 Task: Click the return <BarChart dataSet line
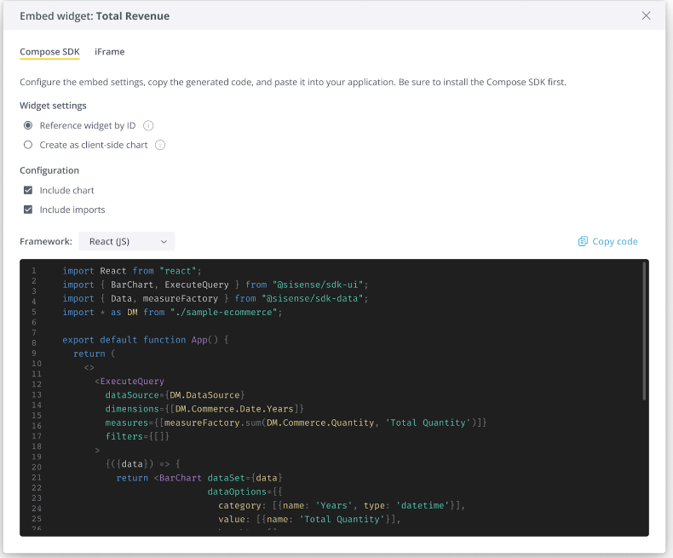click(199, 478)
